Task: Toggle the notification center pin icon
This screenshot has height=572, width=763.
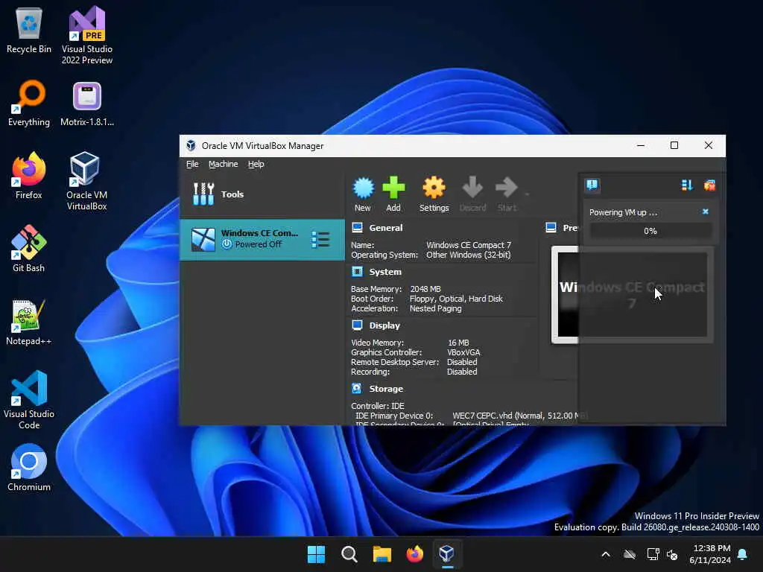Action: (x=592, y=185)
